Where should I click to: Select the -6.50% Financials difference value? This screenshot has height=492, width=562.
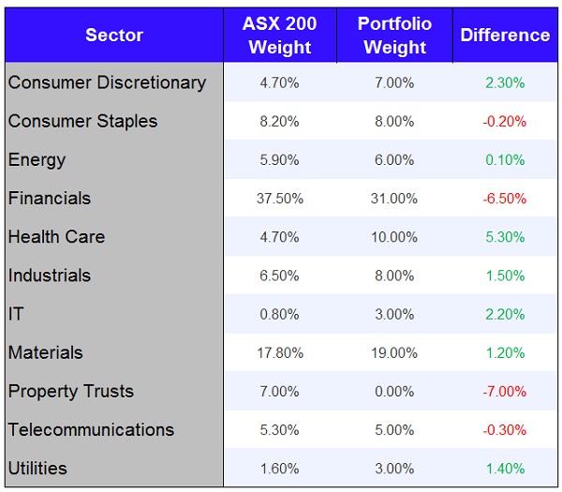(505, 199)
